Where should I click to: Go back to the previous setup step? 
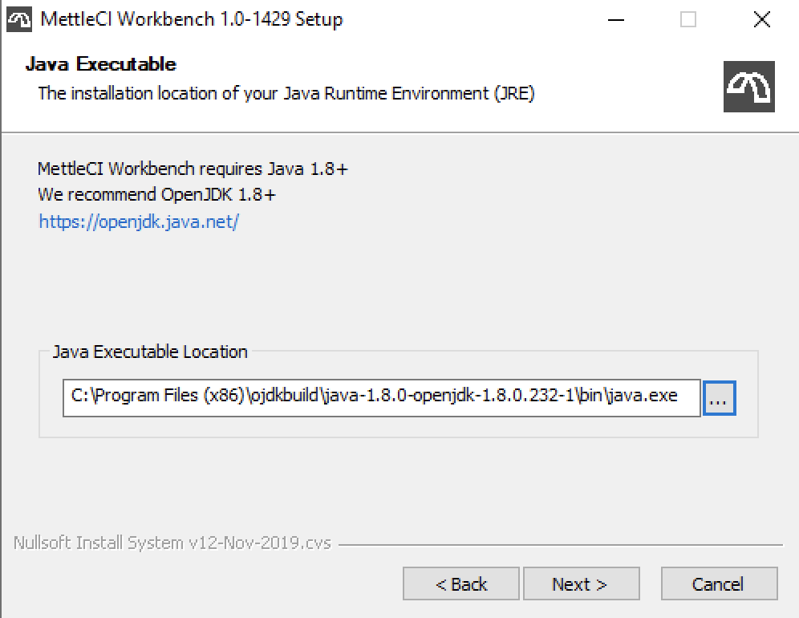460,583
